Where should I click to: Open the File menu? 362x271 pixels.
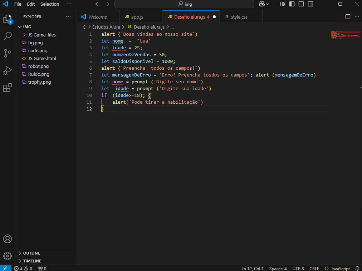pos(18,4)
